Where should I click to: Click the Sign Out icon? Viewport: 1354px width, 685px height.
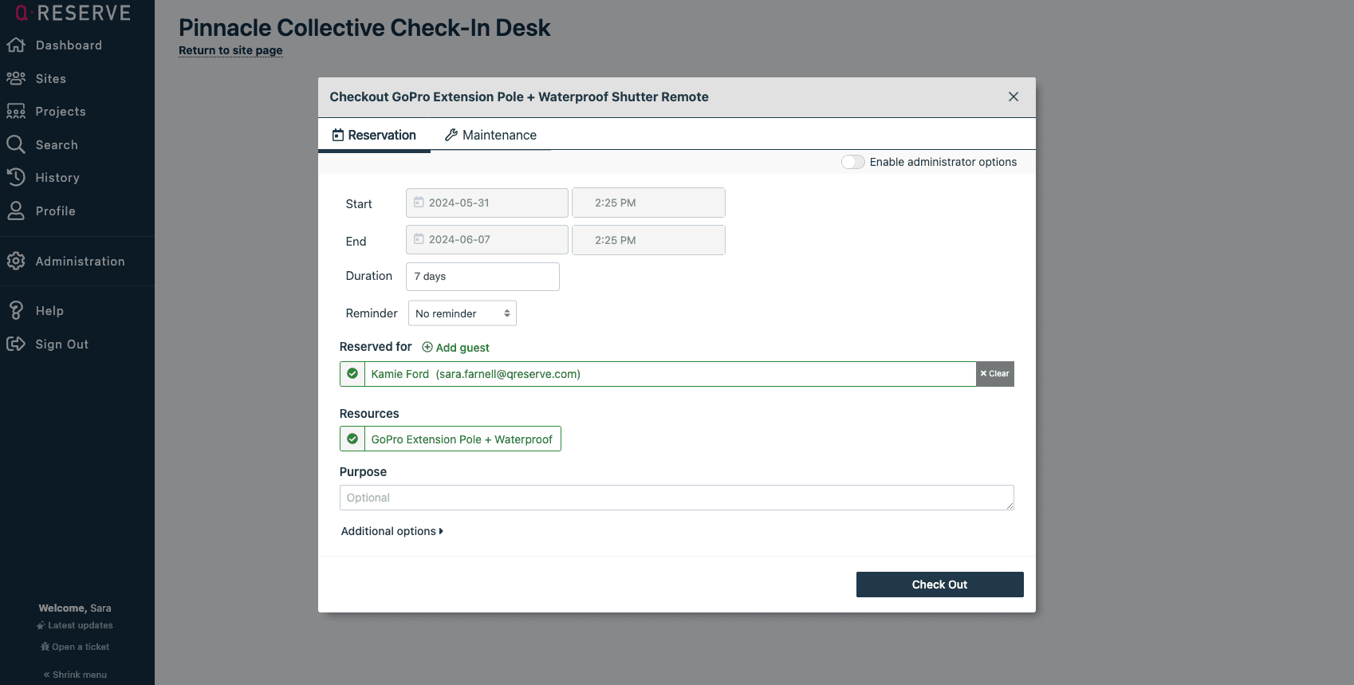tap(16, 344)
